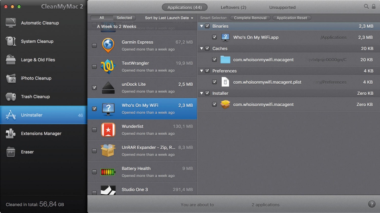This screenshot has height=213, width=380.
Task: Uncheck the Preferences group checkbox
Action: point(207,71)
